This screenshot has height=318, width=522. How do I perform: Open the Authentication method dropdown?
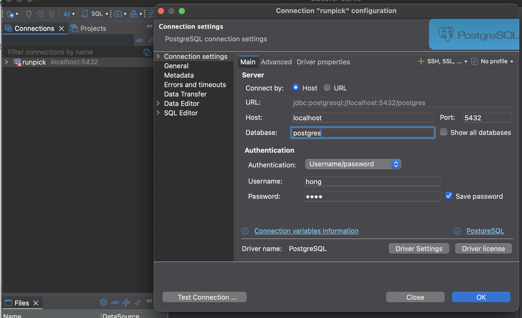click(353, 164)
